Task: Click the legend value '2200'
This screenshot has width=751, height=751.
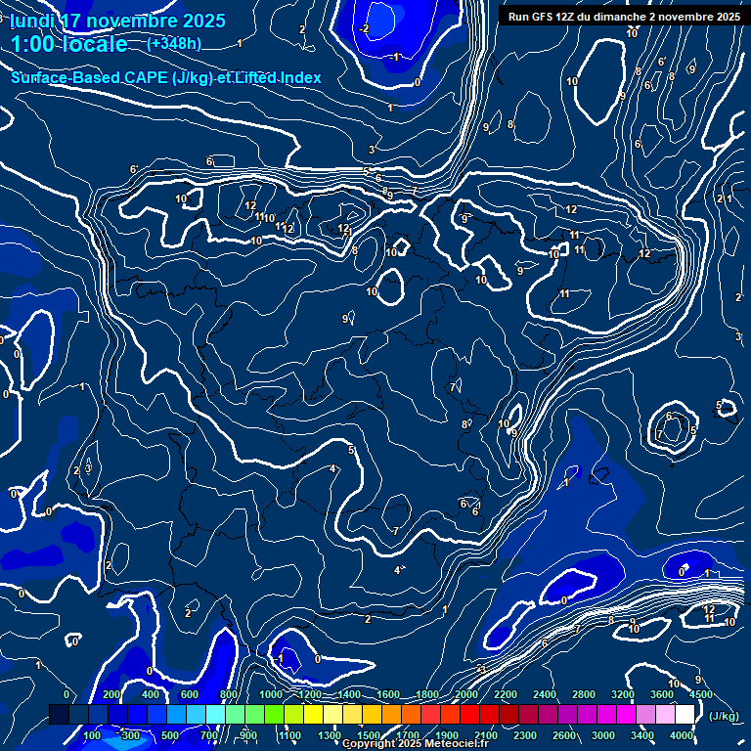Action: tap(506, 694)
